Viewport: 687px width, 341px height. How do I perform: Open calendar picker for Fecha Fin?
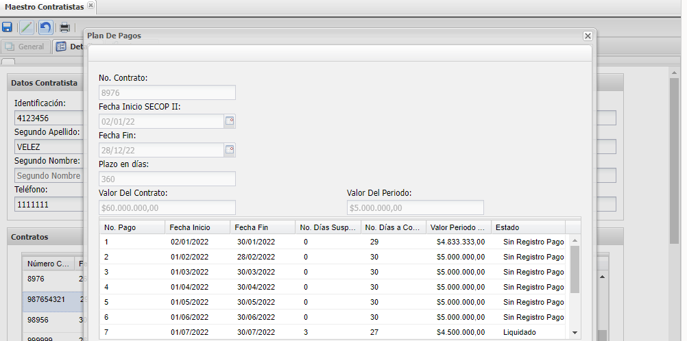(x=230, y=150)
